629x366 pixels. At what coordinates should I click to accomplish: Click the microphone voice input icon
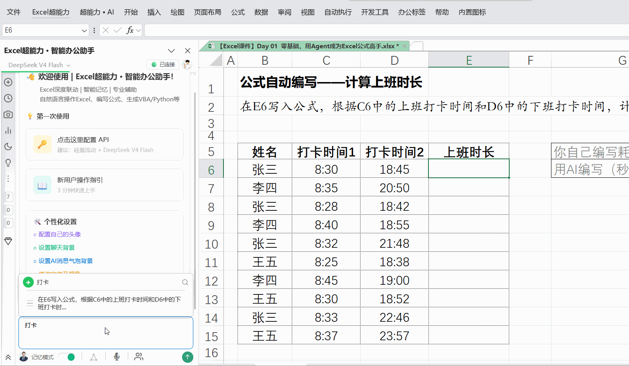[117, 357]
